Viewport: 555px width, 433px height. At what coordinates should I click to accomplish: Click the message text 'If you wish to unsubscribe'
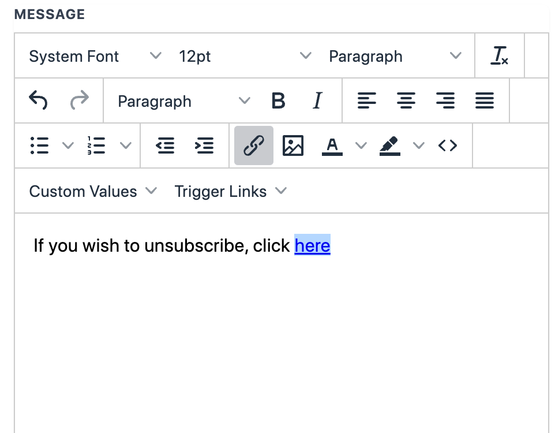pos(138,245)
